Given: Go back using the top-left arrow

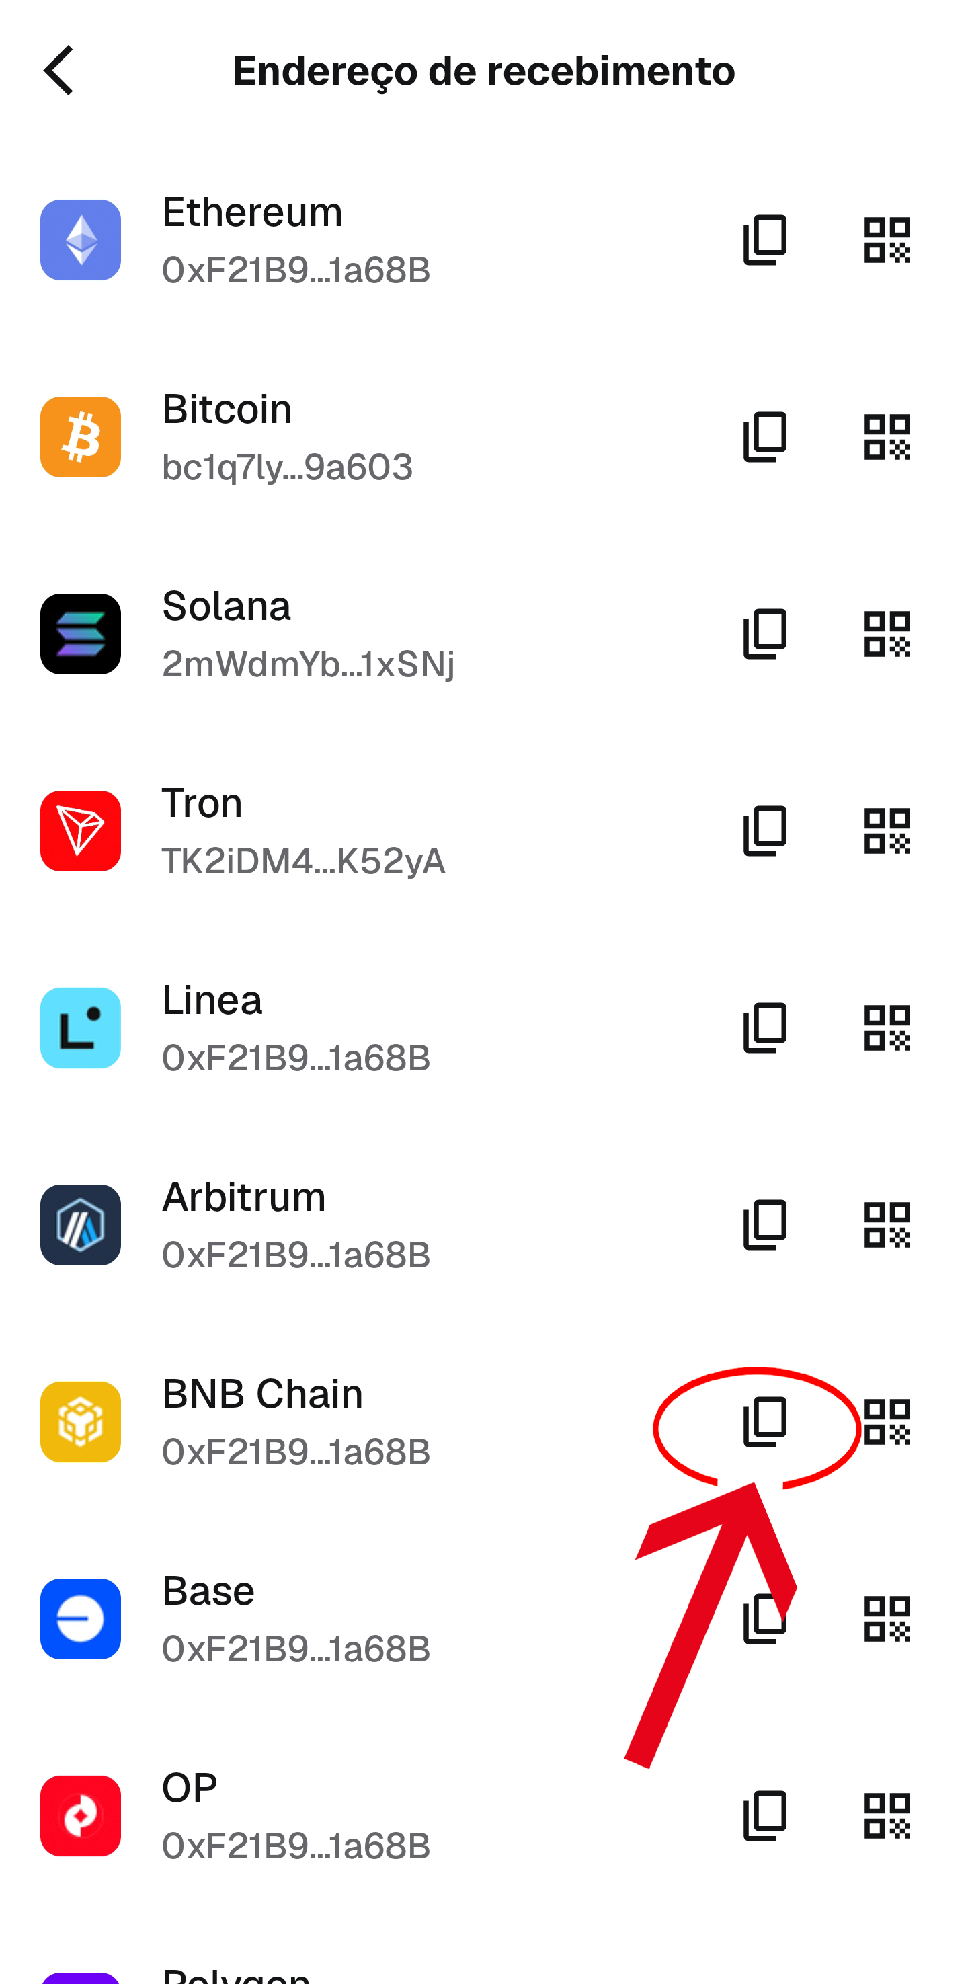Looking at the screenshot, I should 59,70.
